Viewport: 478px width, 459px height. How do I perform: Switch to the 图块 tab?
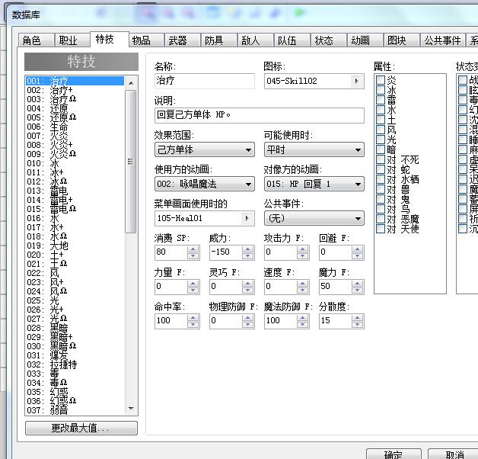coord(402,40)
